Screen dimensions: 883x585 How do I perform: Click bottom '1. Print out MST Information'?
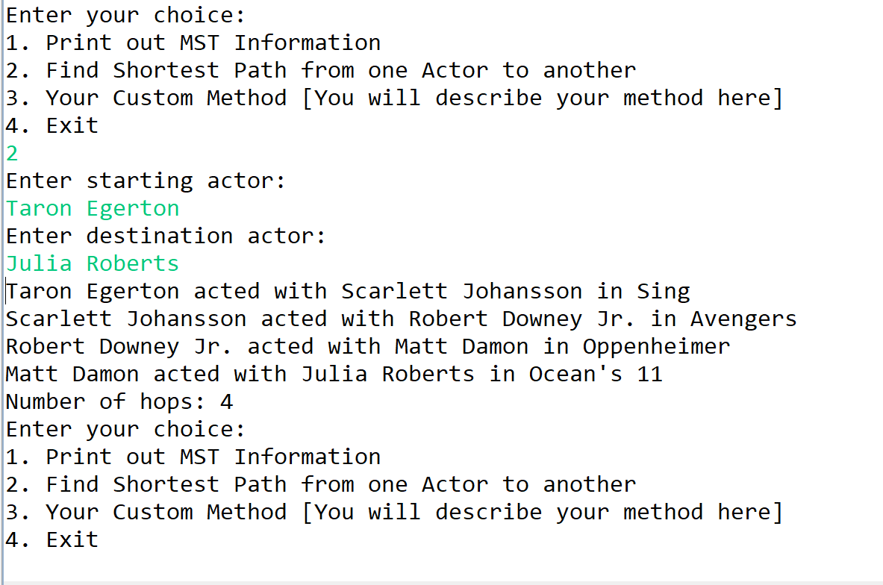coord(193,457)
